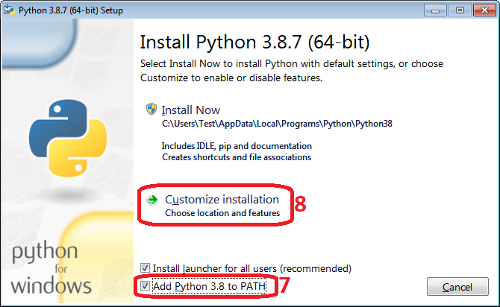Click the default install path under Install Now
Image resolution: width=500 pixels, height=307 pixels.
pyautogui.click(x=256, y=124)
